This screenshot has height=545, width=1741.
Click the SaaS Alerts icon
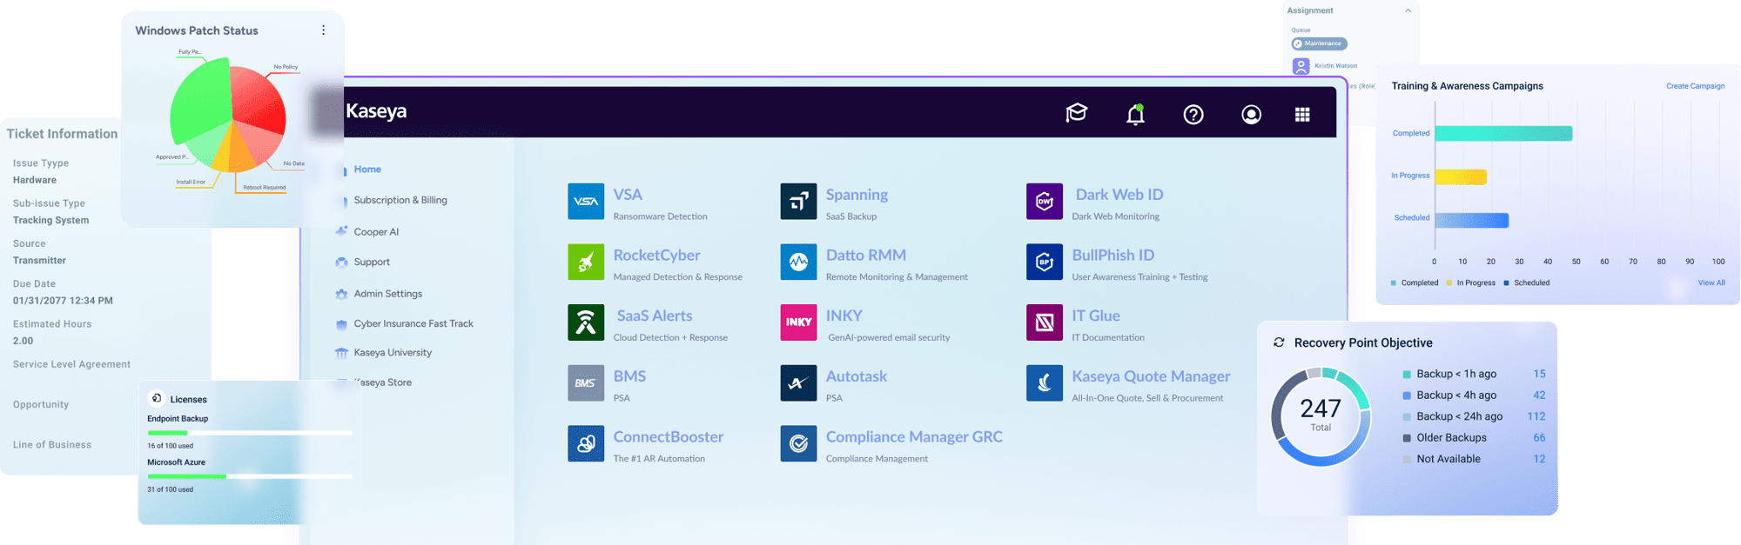point(586,322)
